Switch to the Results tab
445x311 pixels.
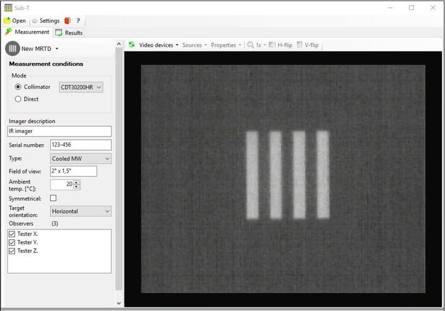[x=69, y=33]
